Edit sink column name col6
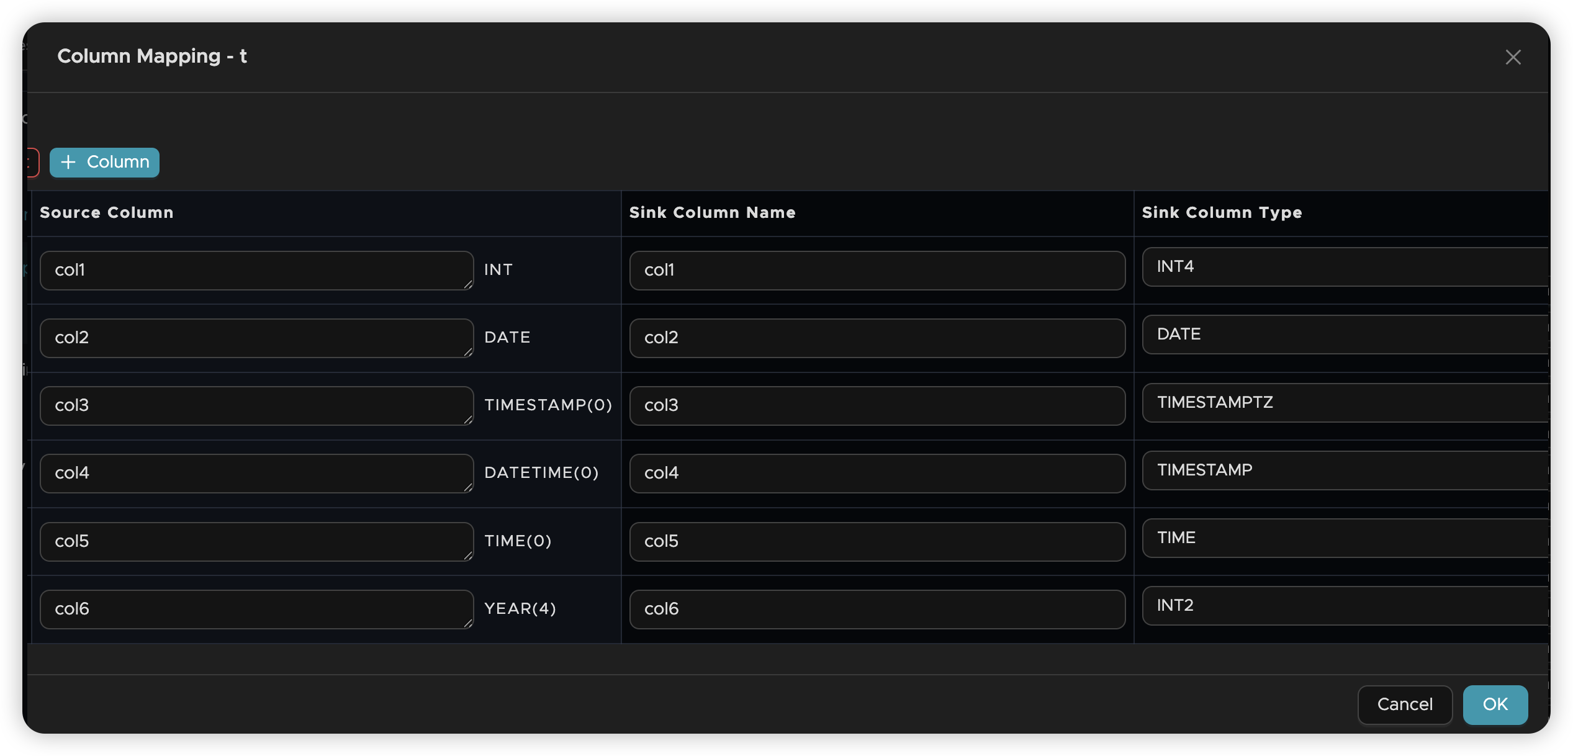Image resolution: width=1573 pixels, height=756 pixels. pyautogui.click(x=877, y=609)
